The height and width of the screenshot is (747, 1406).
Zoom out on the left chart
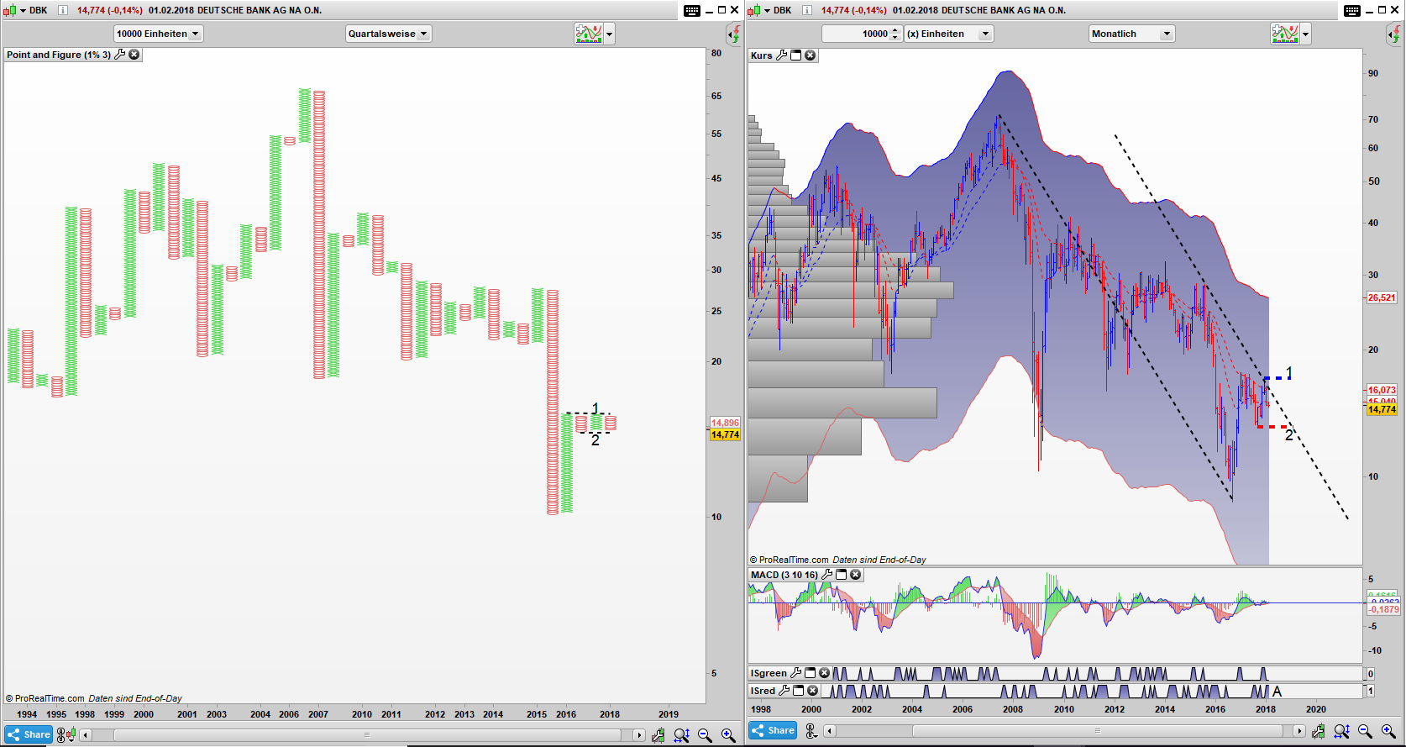click(705, 735)
